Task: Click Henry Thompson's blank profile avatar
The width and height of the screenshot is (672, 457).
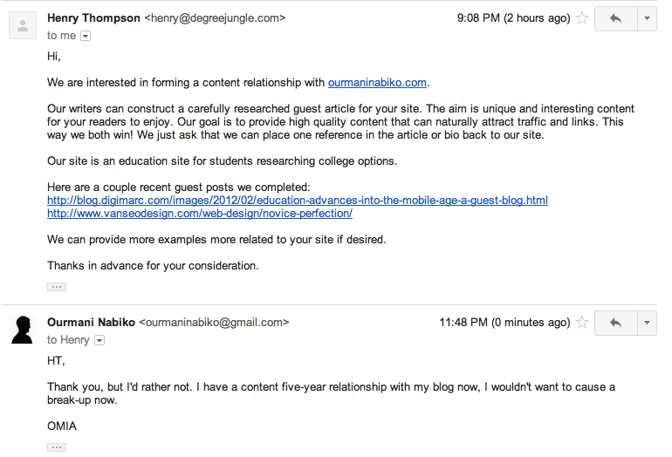Action: [x=22, y=25]
